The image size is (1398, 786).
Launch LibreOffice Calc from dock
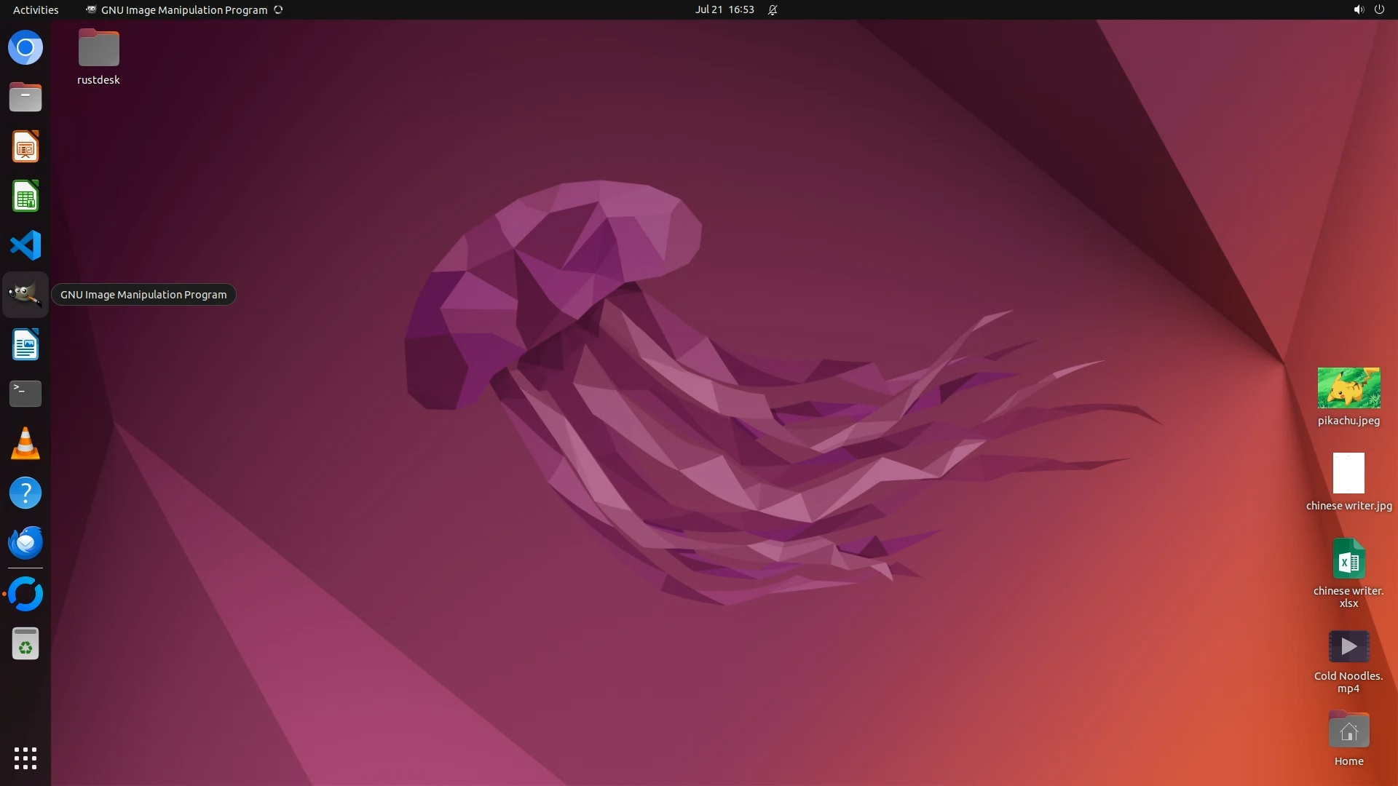click(25, 196)
